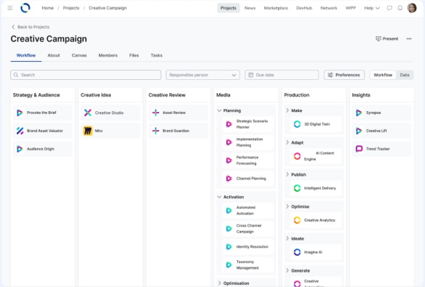Click the Creative Lift icon
The image size is (425, 287).
point(359,131)
